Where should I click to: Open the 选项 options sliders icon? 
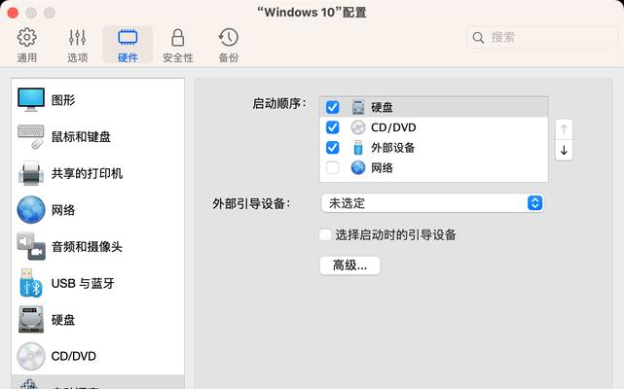coord(77,37)
